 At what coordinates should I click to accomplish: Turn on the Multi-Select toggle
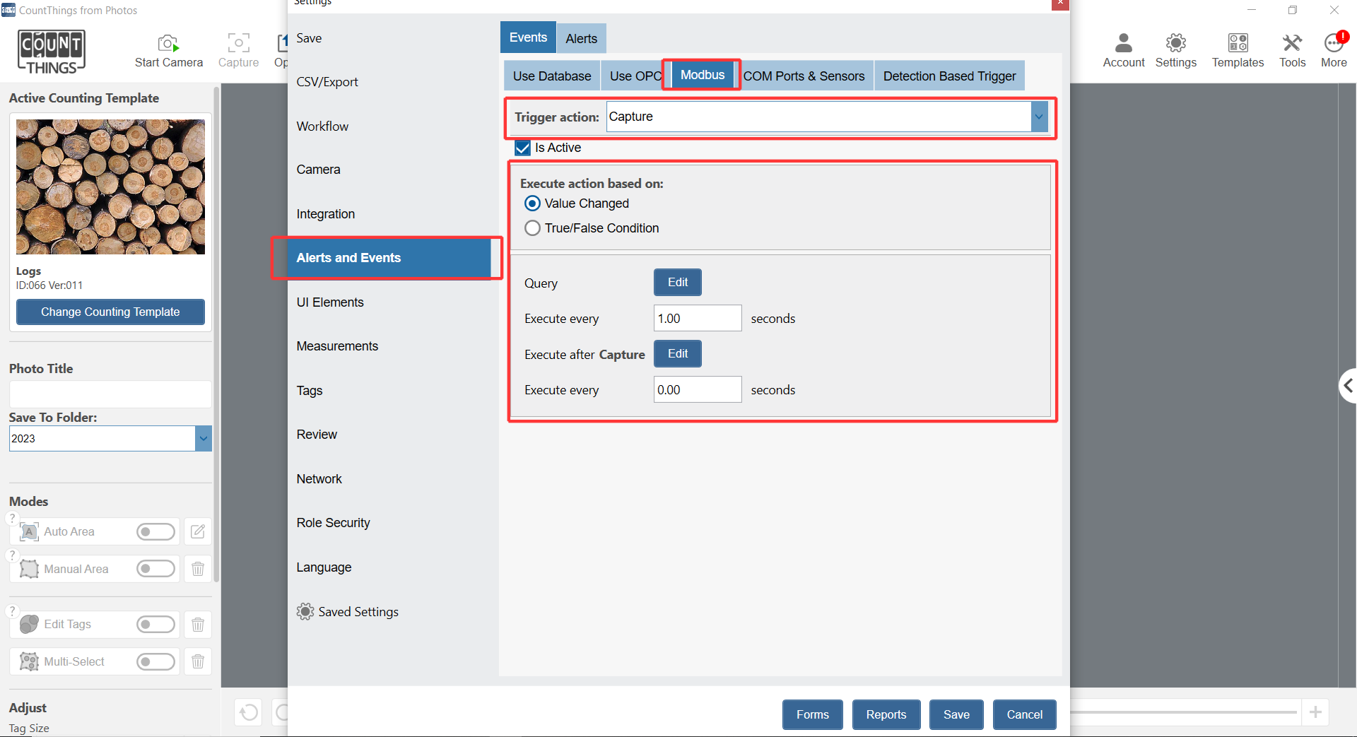pyautogui.click(x=155, y=661)
